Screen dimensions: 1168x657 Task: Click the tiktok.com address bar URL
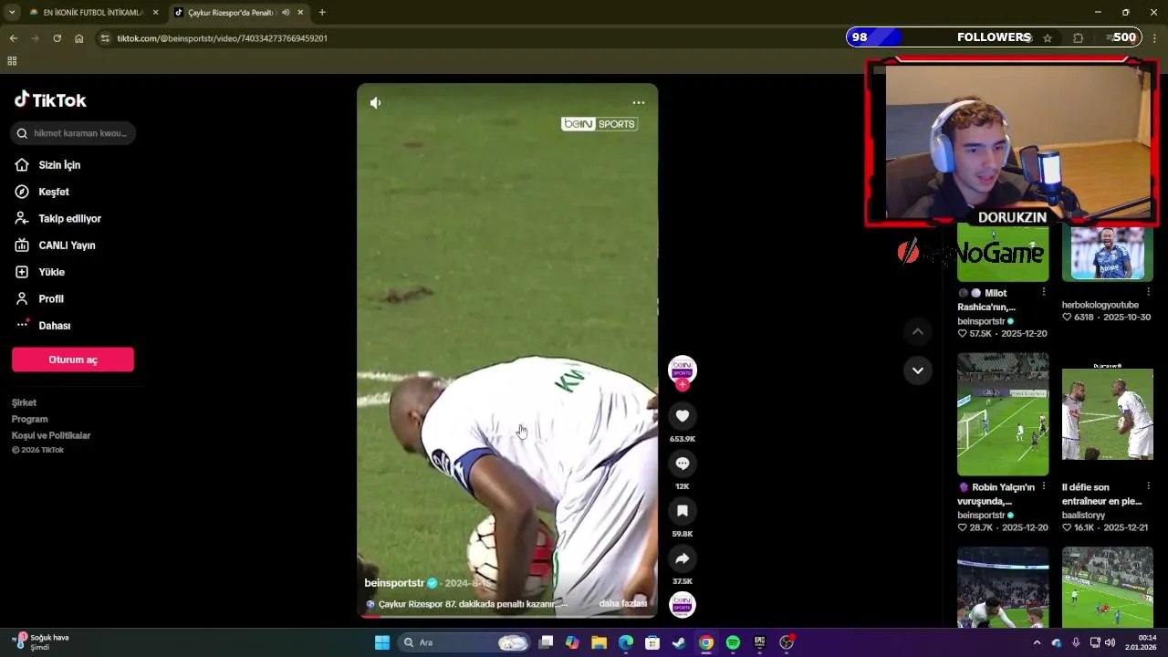tap(222, 38)
